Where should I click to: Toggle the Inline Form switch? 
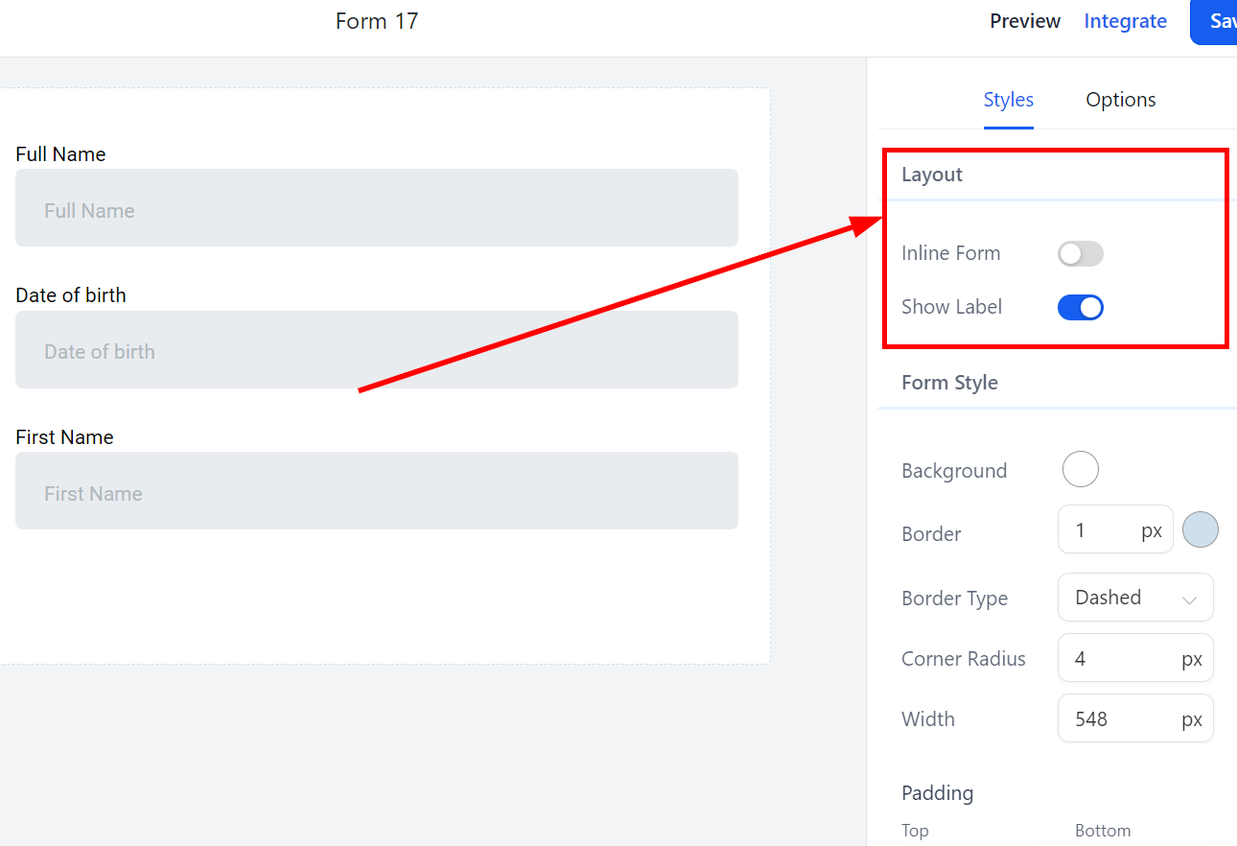(x=1080, y=254)
